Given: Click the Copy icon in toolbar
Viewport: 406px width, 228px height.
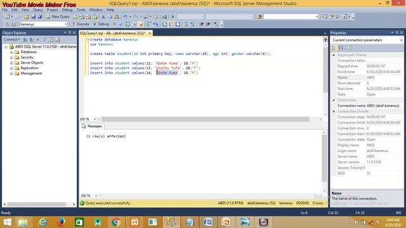Looking at the screenshot, I should 110,16.
